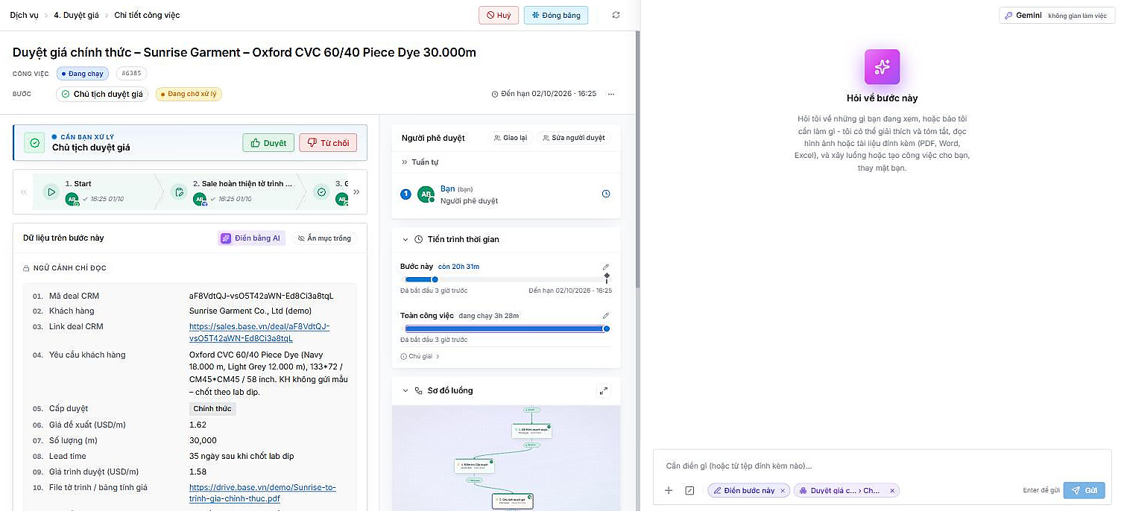
Task: Click the play icon of step "1. Start"
Action: click(x=51, y=191)
